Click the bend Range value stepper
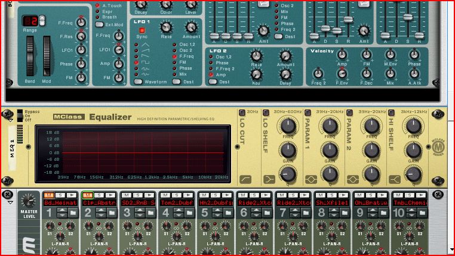455x256 pixels. click(x=42, y=20)
